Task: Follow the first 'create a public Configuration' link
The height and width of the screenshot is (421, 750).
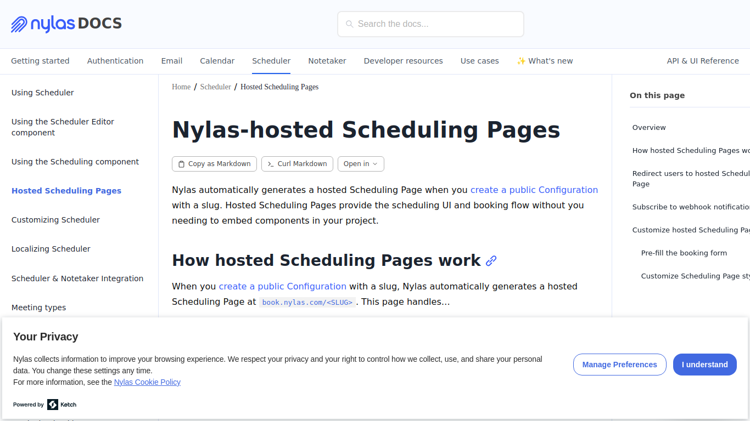Action: [534, 190]
